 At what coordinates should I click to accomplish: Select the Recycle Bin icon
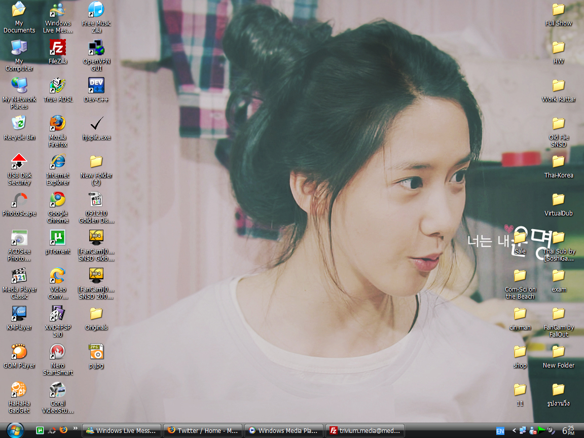click(19, 128)
